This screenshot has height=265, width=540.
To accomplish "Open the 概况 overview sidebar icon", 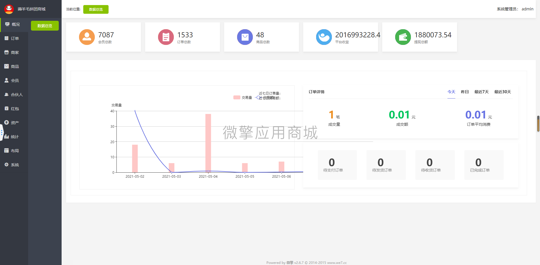I will (7, 24).
